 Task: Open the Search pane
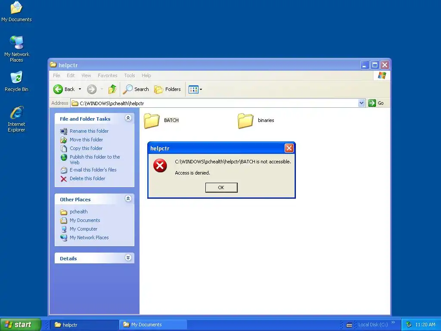tap(136, 89)
